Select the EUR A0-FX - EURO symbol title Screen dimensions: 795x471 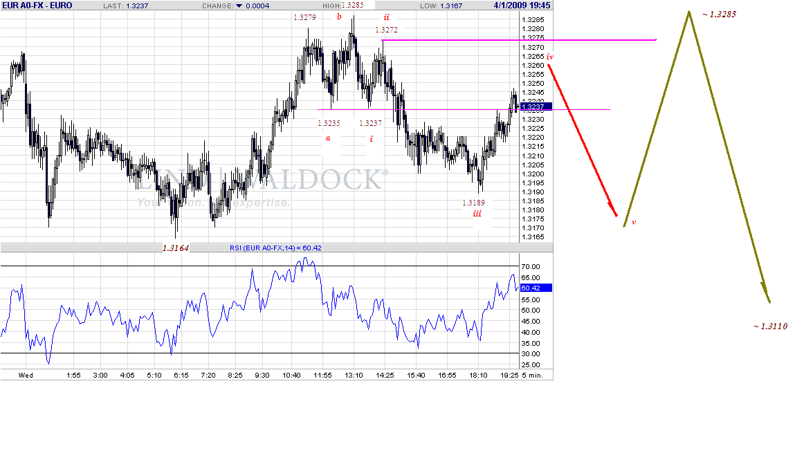click(x=37, y=6)
